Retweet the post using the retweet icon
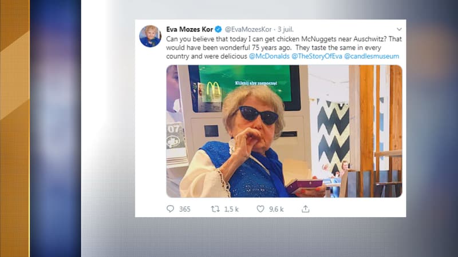Screen dimensions: 458x257 coord(215,209)
